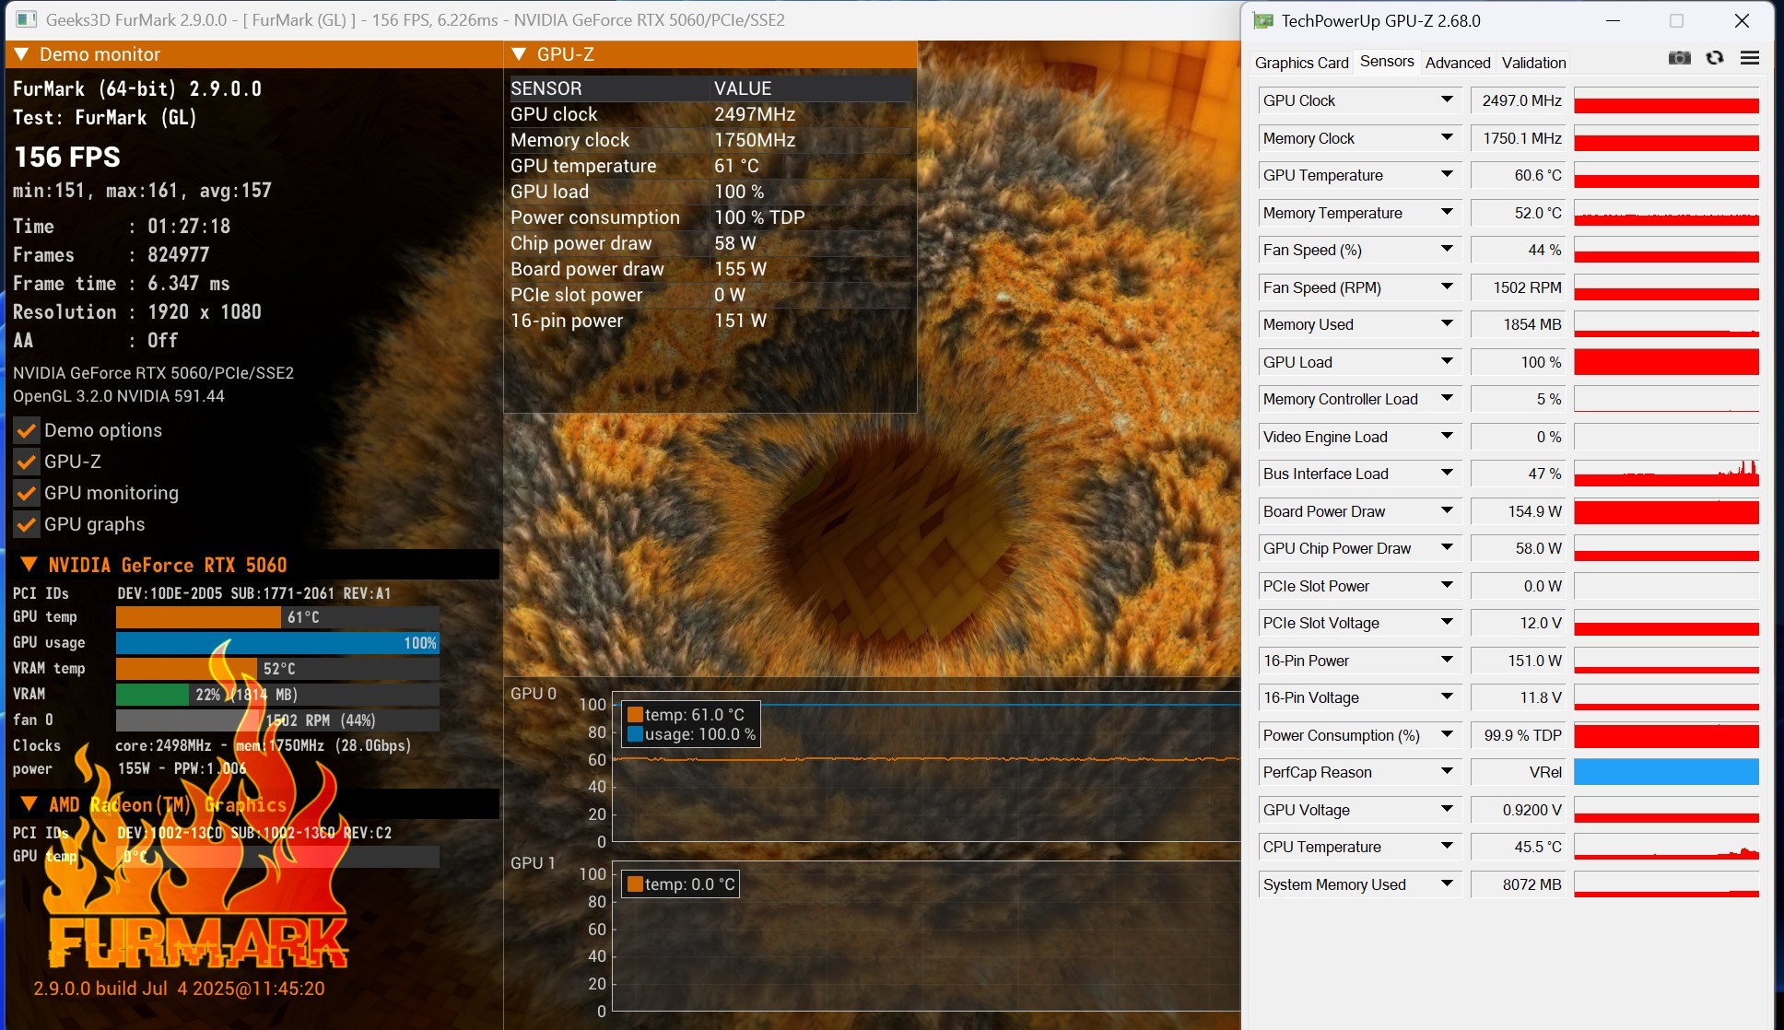Collapse the NVIDIA GeForce RTX 5060 section
Screen dimensions: 1784x1030
tap(29, 565)
